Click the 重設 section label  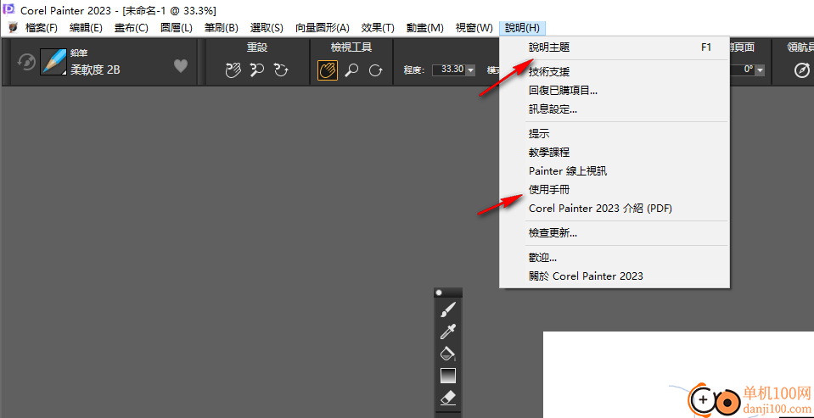257,47
